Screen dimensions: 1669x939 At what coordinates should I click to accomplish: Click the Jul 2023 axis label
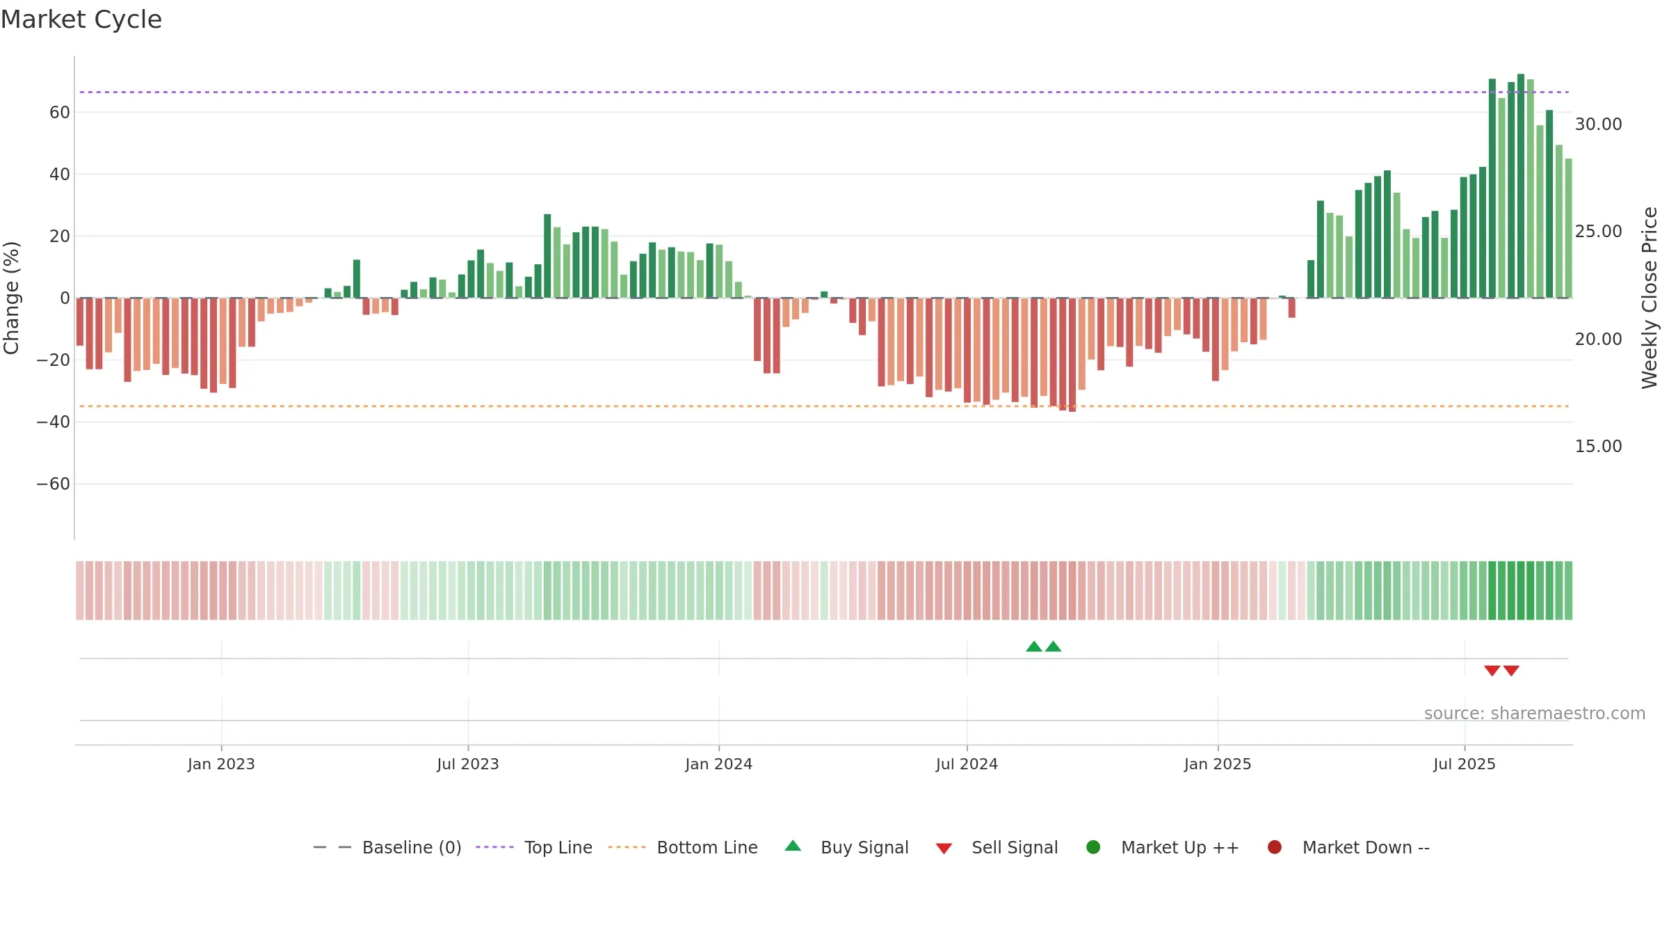pyautogui.click(x=468, y=764)
